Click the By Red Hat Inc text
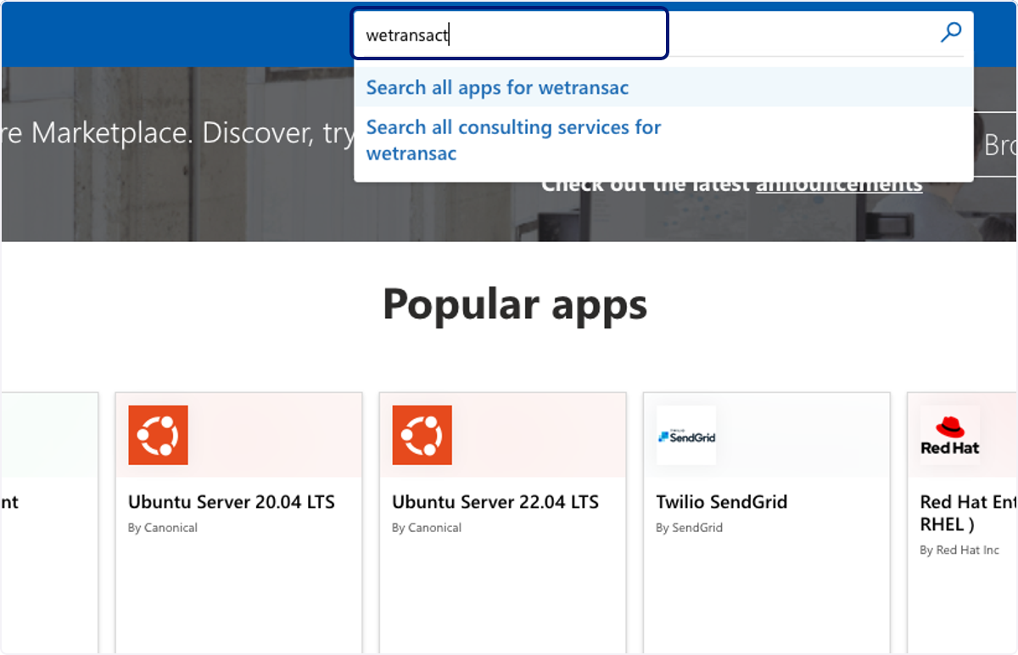Image resolution: width=1018 pixels, height=655 pixels. click(959, 550)
